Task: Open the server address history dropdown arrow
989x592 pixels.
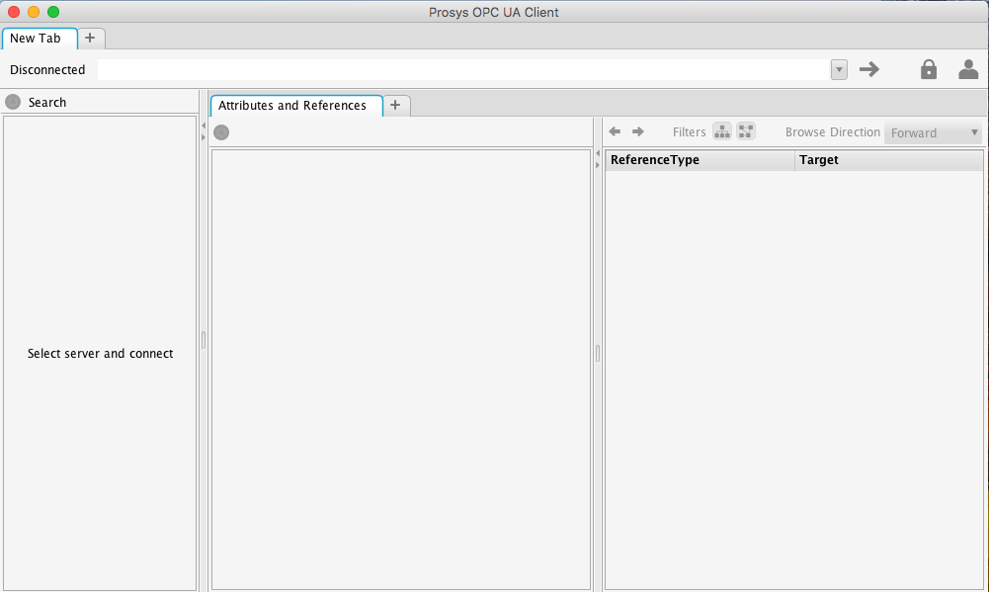Action: coord(839,69)
